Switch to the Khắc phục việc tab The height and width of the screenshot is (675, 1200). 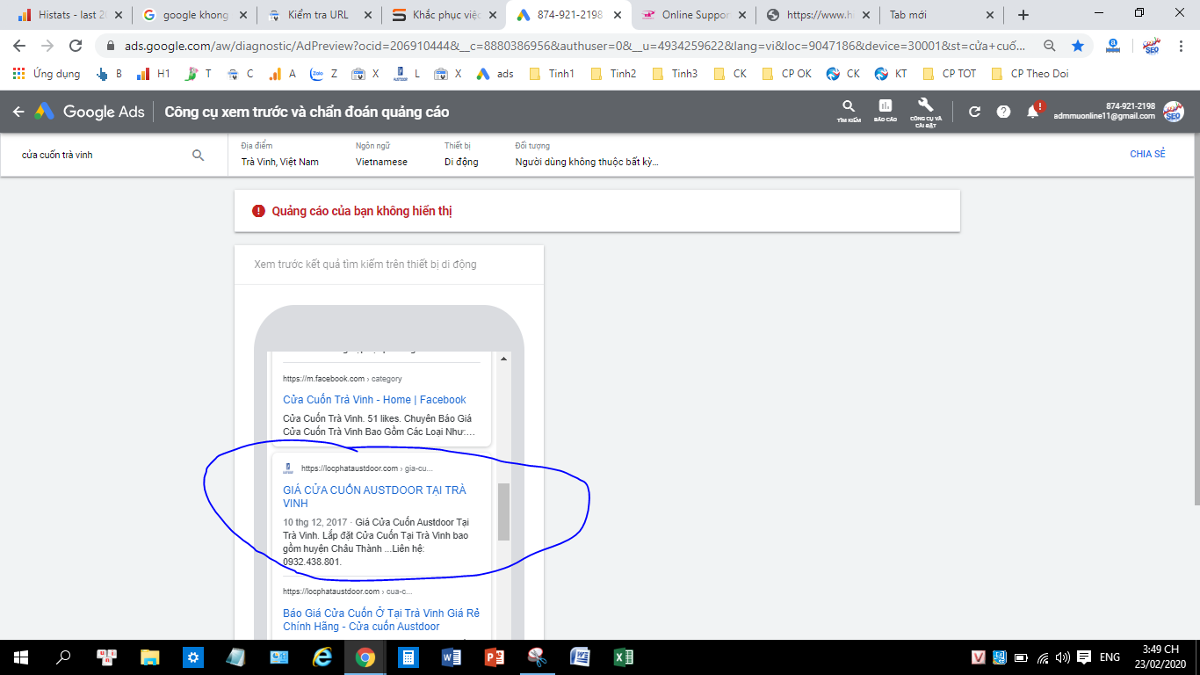tap(445, 15)
